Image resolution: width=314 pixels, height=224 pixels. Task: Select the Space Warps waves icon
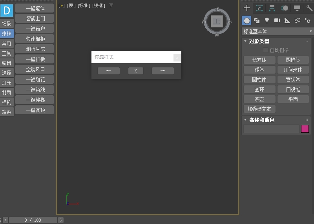point(298,20)
